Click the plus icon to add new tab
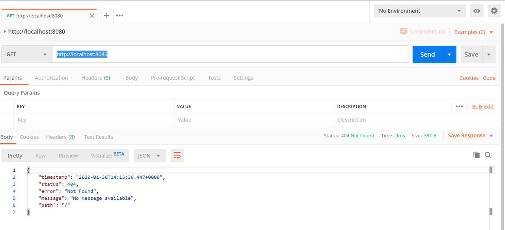The width and height of the screenshot is (505, 230). [x=107, y=15]
